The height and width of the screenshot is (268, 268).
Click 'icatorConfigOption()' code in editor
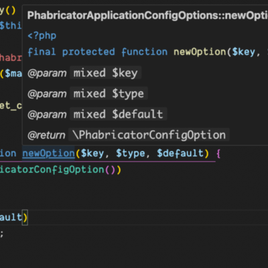click(x=60, y=170)
